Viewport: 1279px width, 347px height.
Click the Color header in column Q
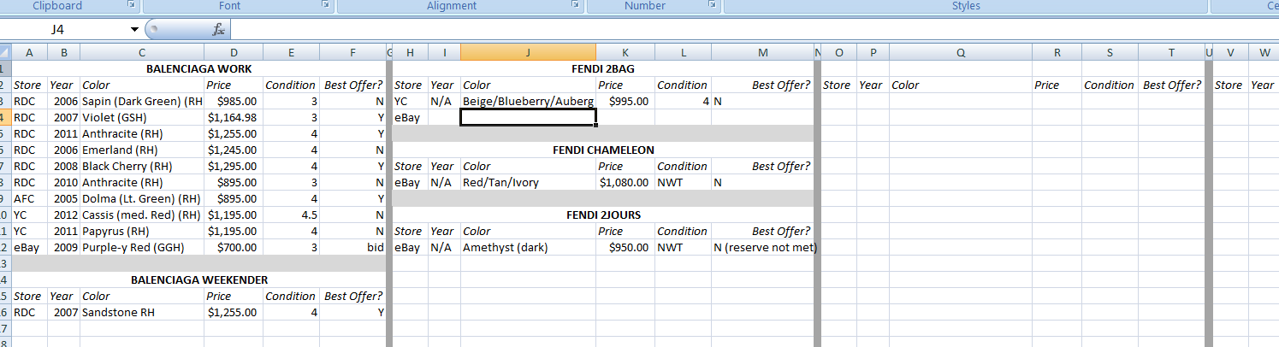click(961, 85)
